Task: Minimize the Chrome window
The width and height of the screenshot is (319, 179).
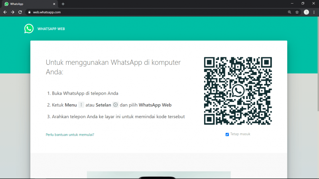Action: tap(292, 4)
